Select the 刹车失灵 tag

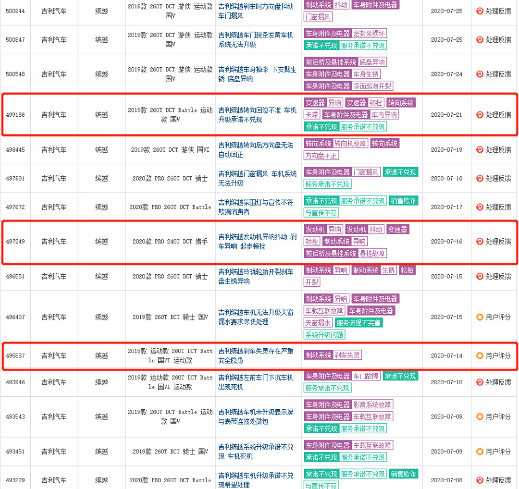pyautogui.click(x=347, y=355)
